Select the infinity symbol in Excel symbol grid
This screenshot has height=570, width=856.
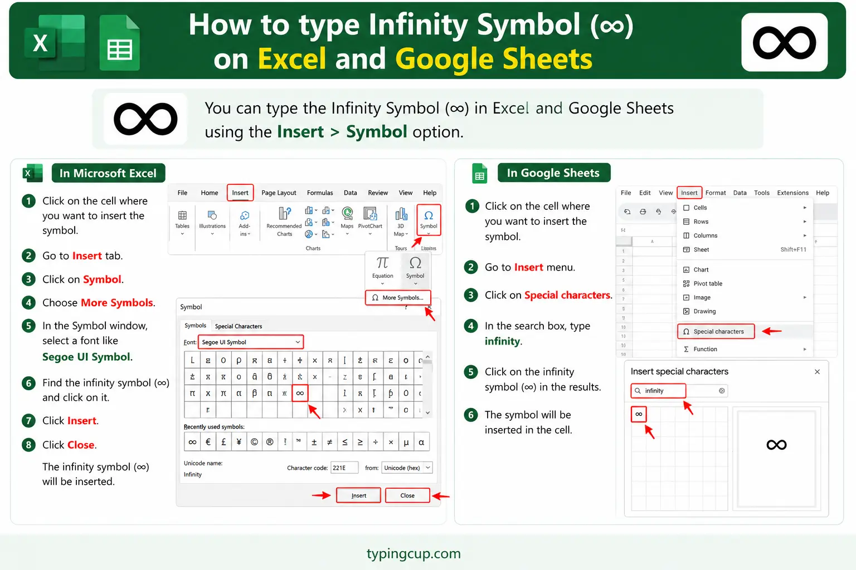coord(300,393)
